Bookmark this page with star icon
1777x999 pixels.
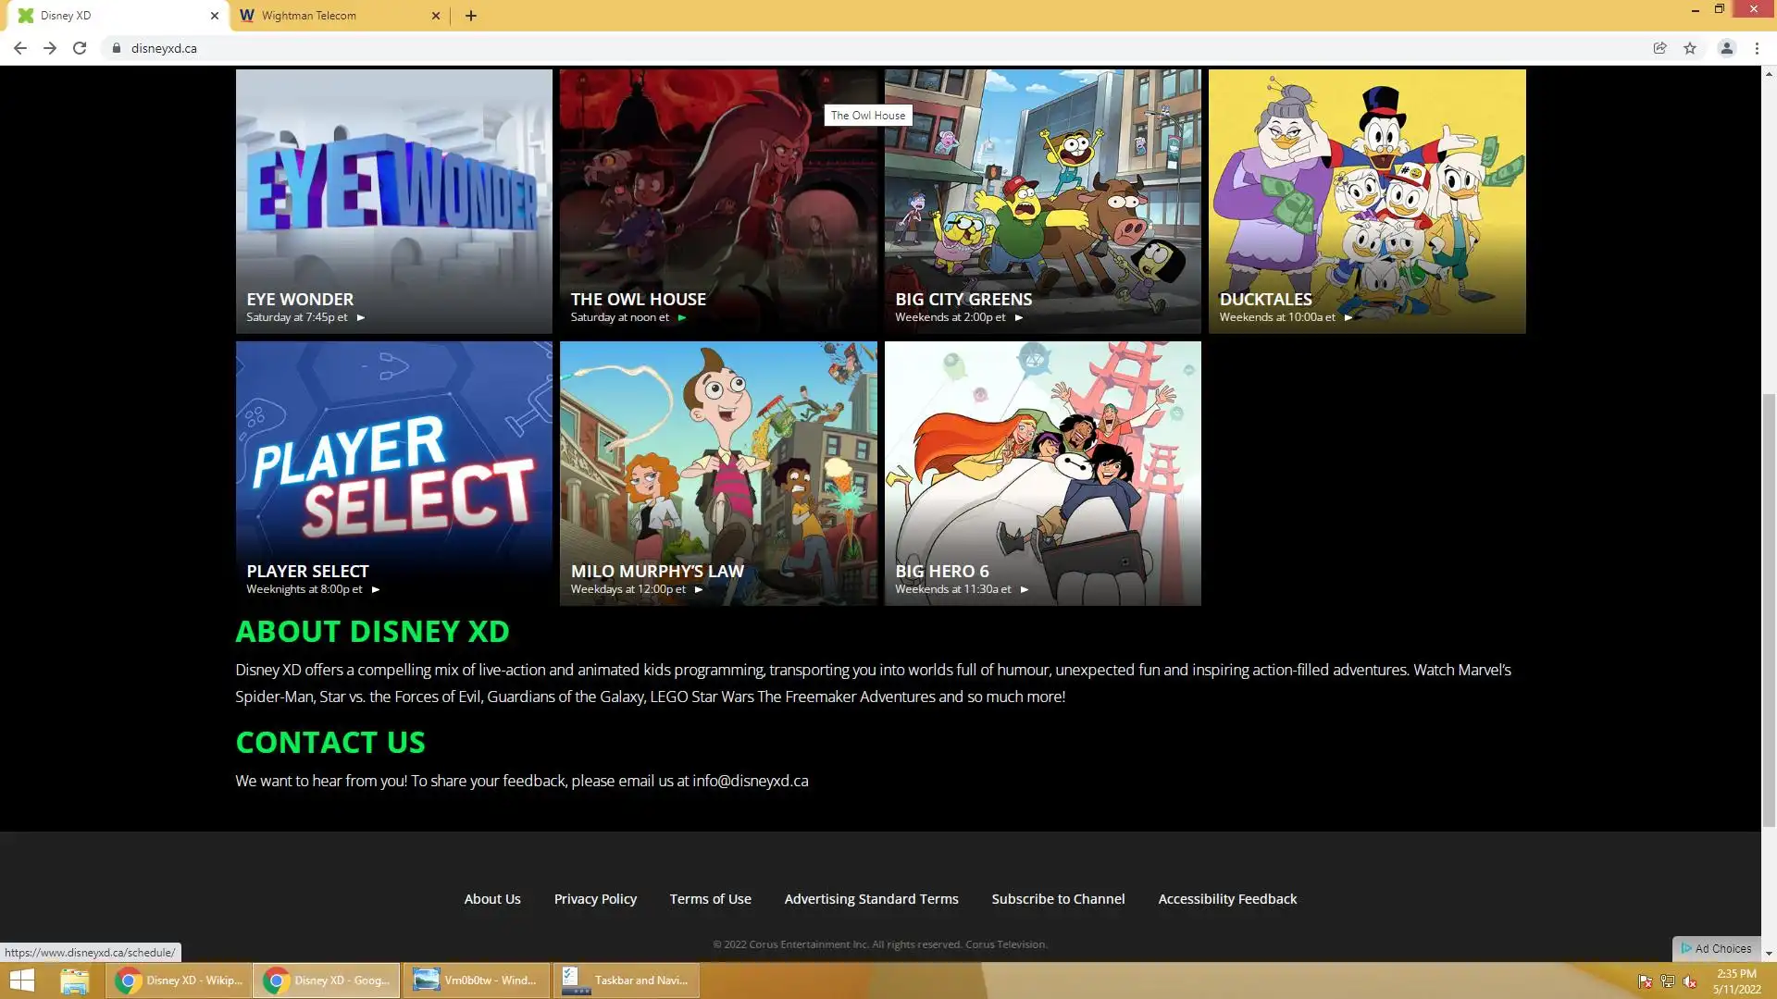pos(1690,48)
